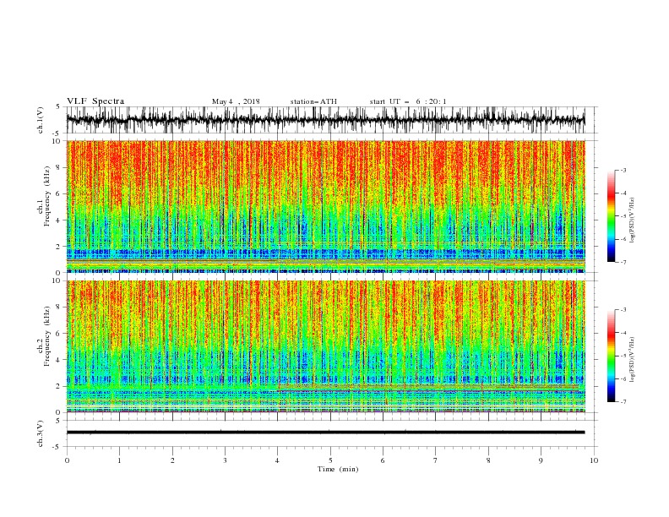The width and height of the screenshot is (669, 517).
Task: Click the "VLF Spectra" plot title
Action: [x=95, y=101]
